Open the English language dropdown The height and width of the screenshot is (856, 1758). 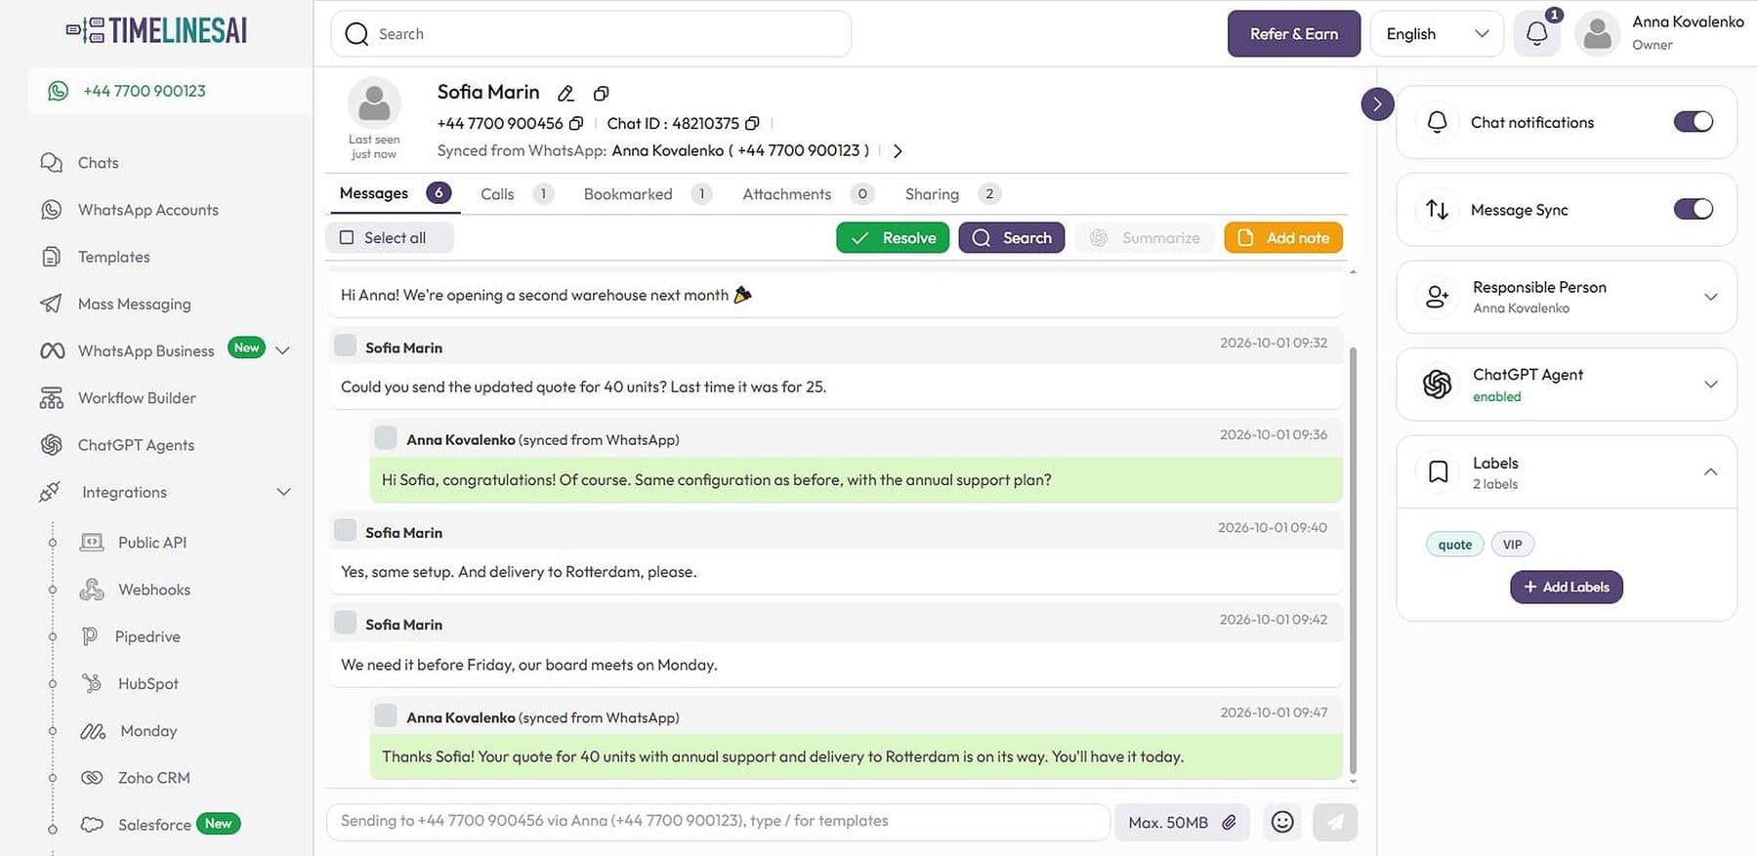coord(1437,34)
